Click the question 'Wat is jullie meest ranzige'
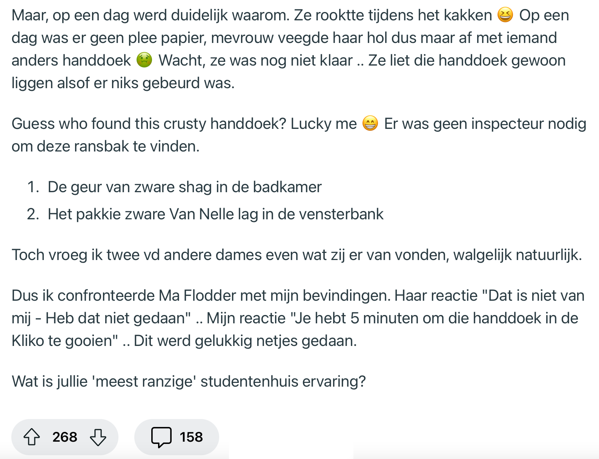The height and width of the screenshot is (459, 599). coord(189,381)
